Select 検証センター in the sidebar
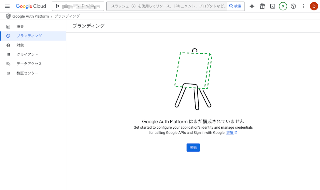Viewport: 320px width, 190px height. 33,73
